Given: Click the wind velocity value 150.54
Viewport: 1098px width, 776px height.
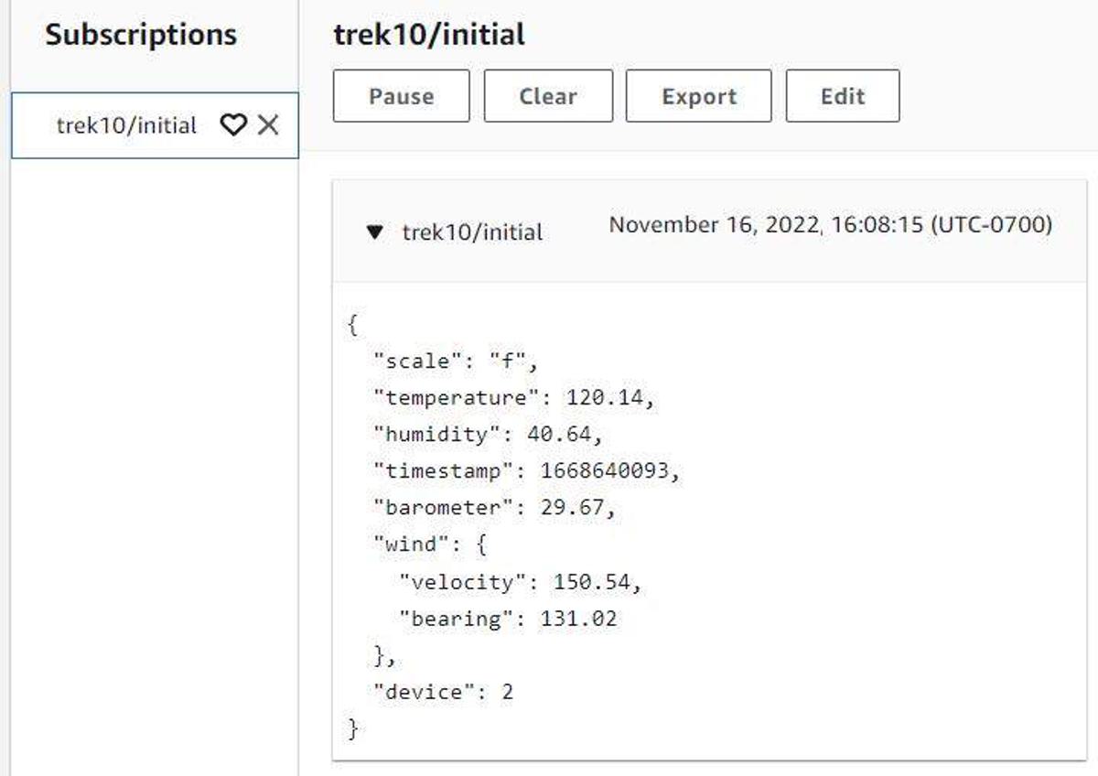Looking at the screenshot, I should (591, 582).
